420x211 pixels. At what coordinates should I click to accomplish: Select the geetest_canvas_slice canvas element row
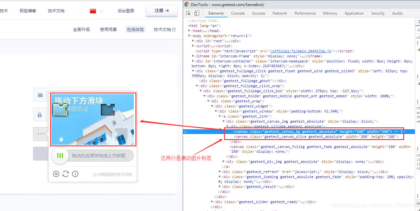315,137
